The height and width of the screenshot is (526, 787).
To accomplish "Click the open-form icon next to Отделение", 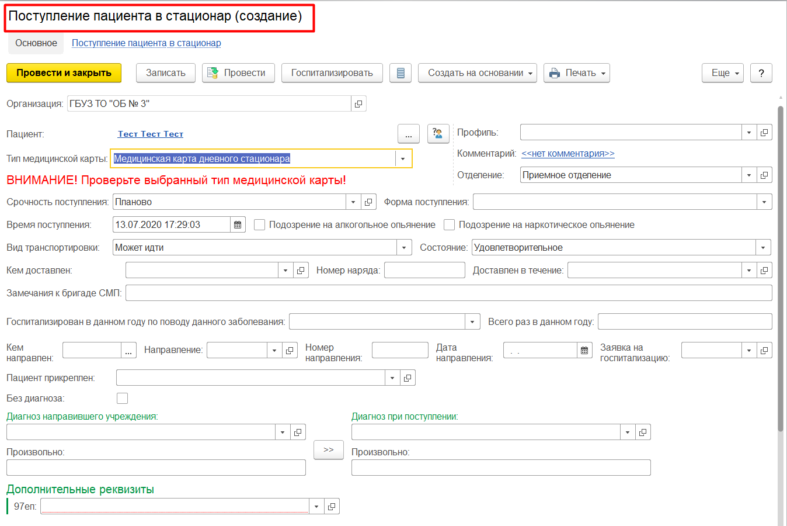I will pyautogui.click(x=764, y=175).
